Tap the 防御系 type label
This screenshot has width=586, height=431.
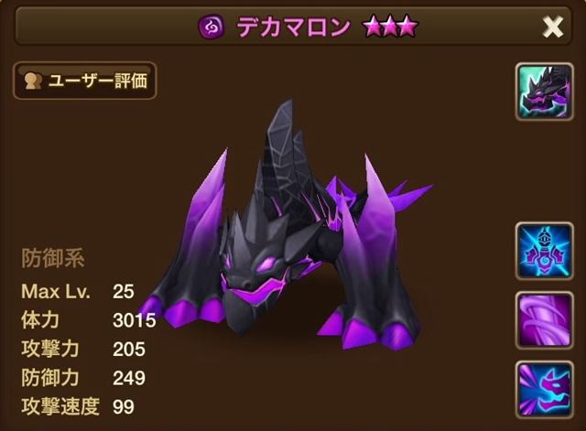click(x=53, y=258)
